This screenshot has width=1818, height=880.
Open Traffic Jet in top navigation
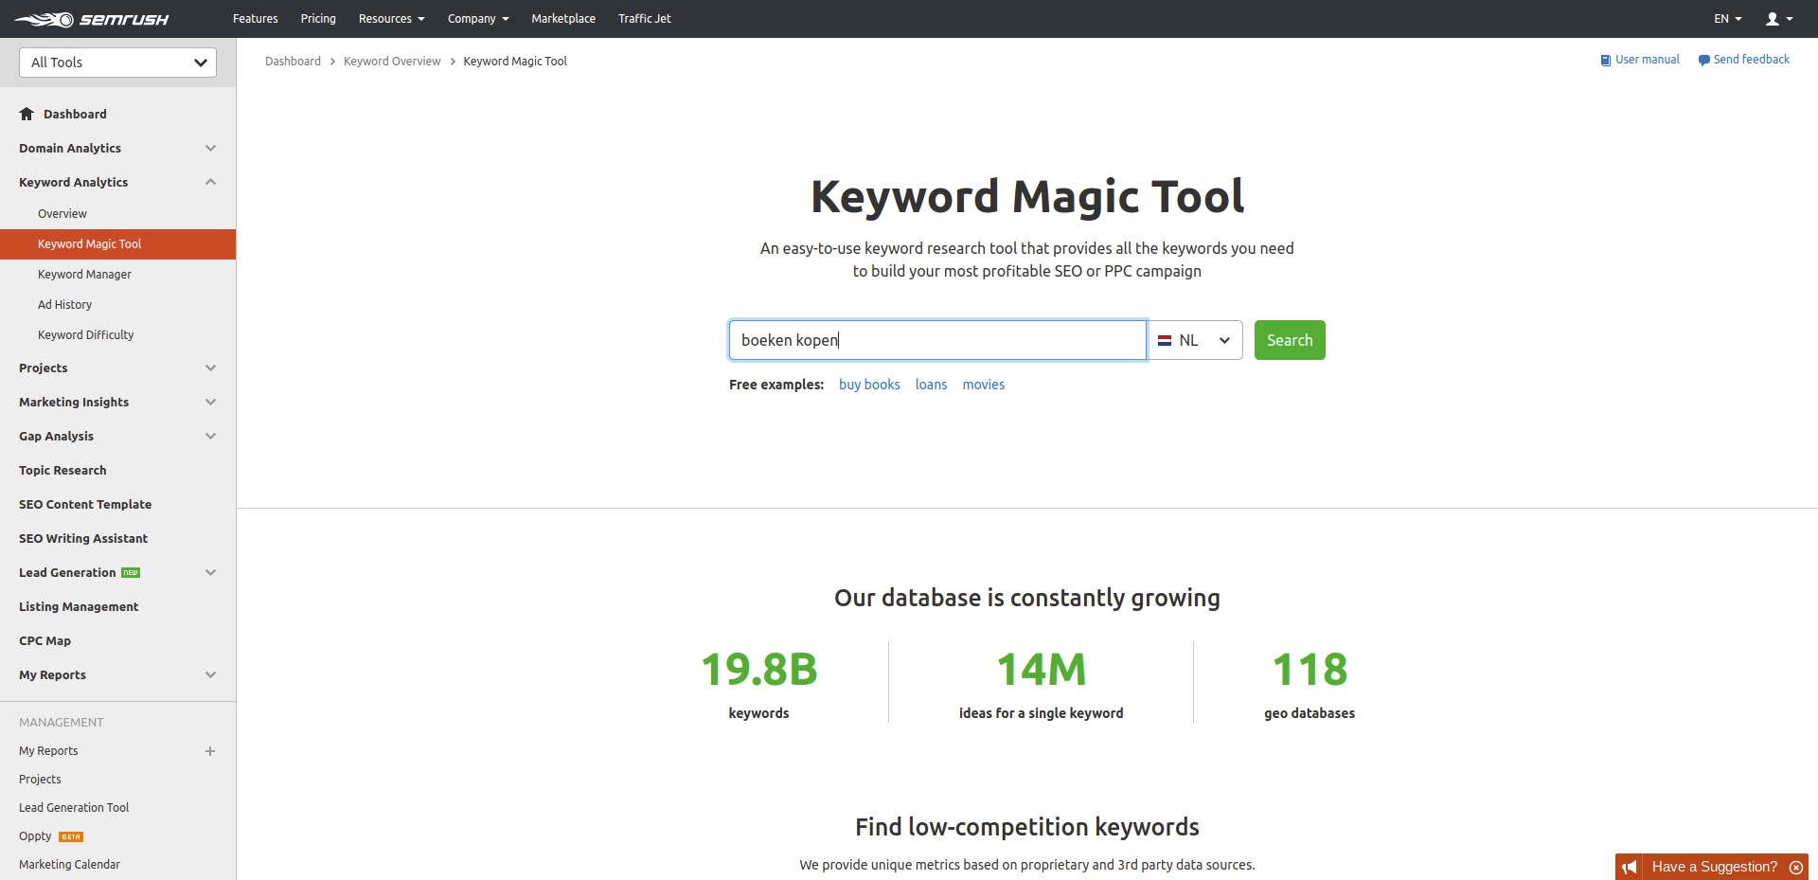click(x=645, y=19)
